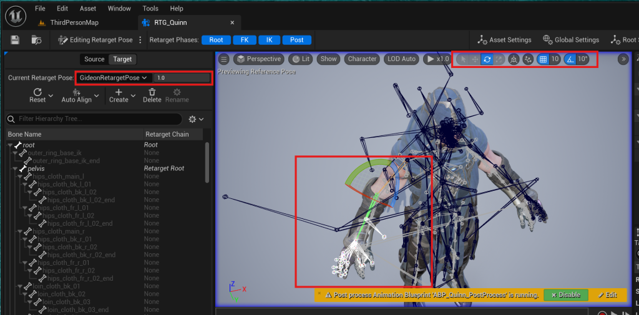Toggle the Root retarget phase
The width and height of the screenshot is (639, 315).
tap(216, 40)
